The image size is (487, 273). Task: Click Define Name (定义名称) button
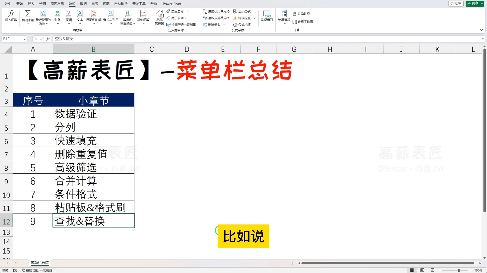pos(175,11)
